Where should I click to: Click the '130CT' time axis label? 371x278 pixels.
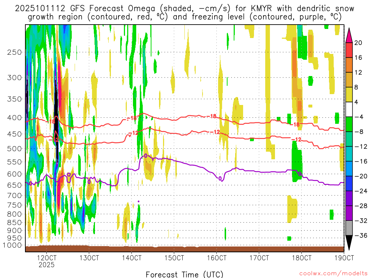click(x=89, y=258)
